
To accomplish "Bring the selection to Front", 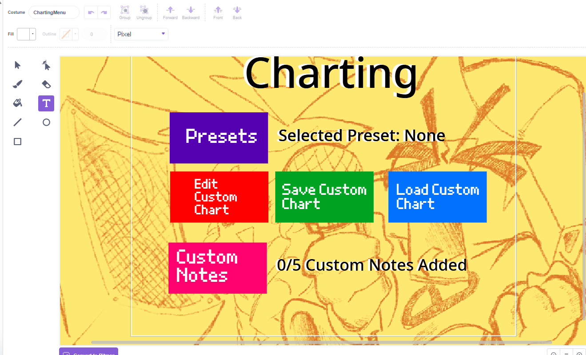I will click(x=218, y=12).
